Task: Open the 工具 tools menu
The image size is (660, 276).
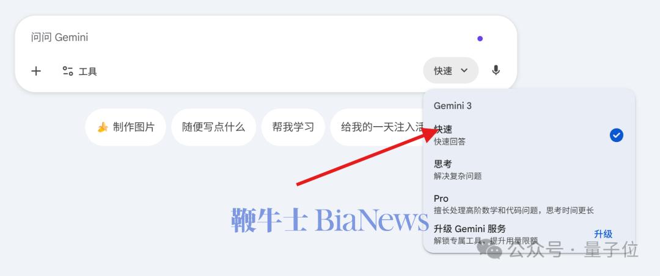Action: 79,71
